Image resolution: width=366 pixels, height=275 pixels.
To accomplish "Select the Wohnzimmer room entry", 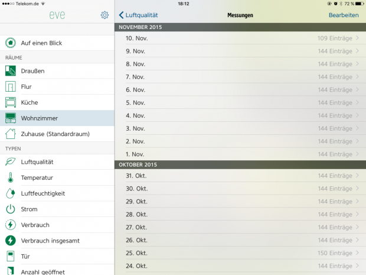I will (57, 118).
